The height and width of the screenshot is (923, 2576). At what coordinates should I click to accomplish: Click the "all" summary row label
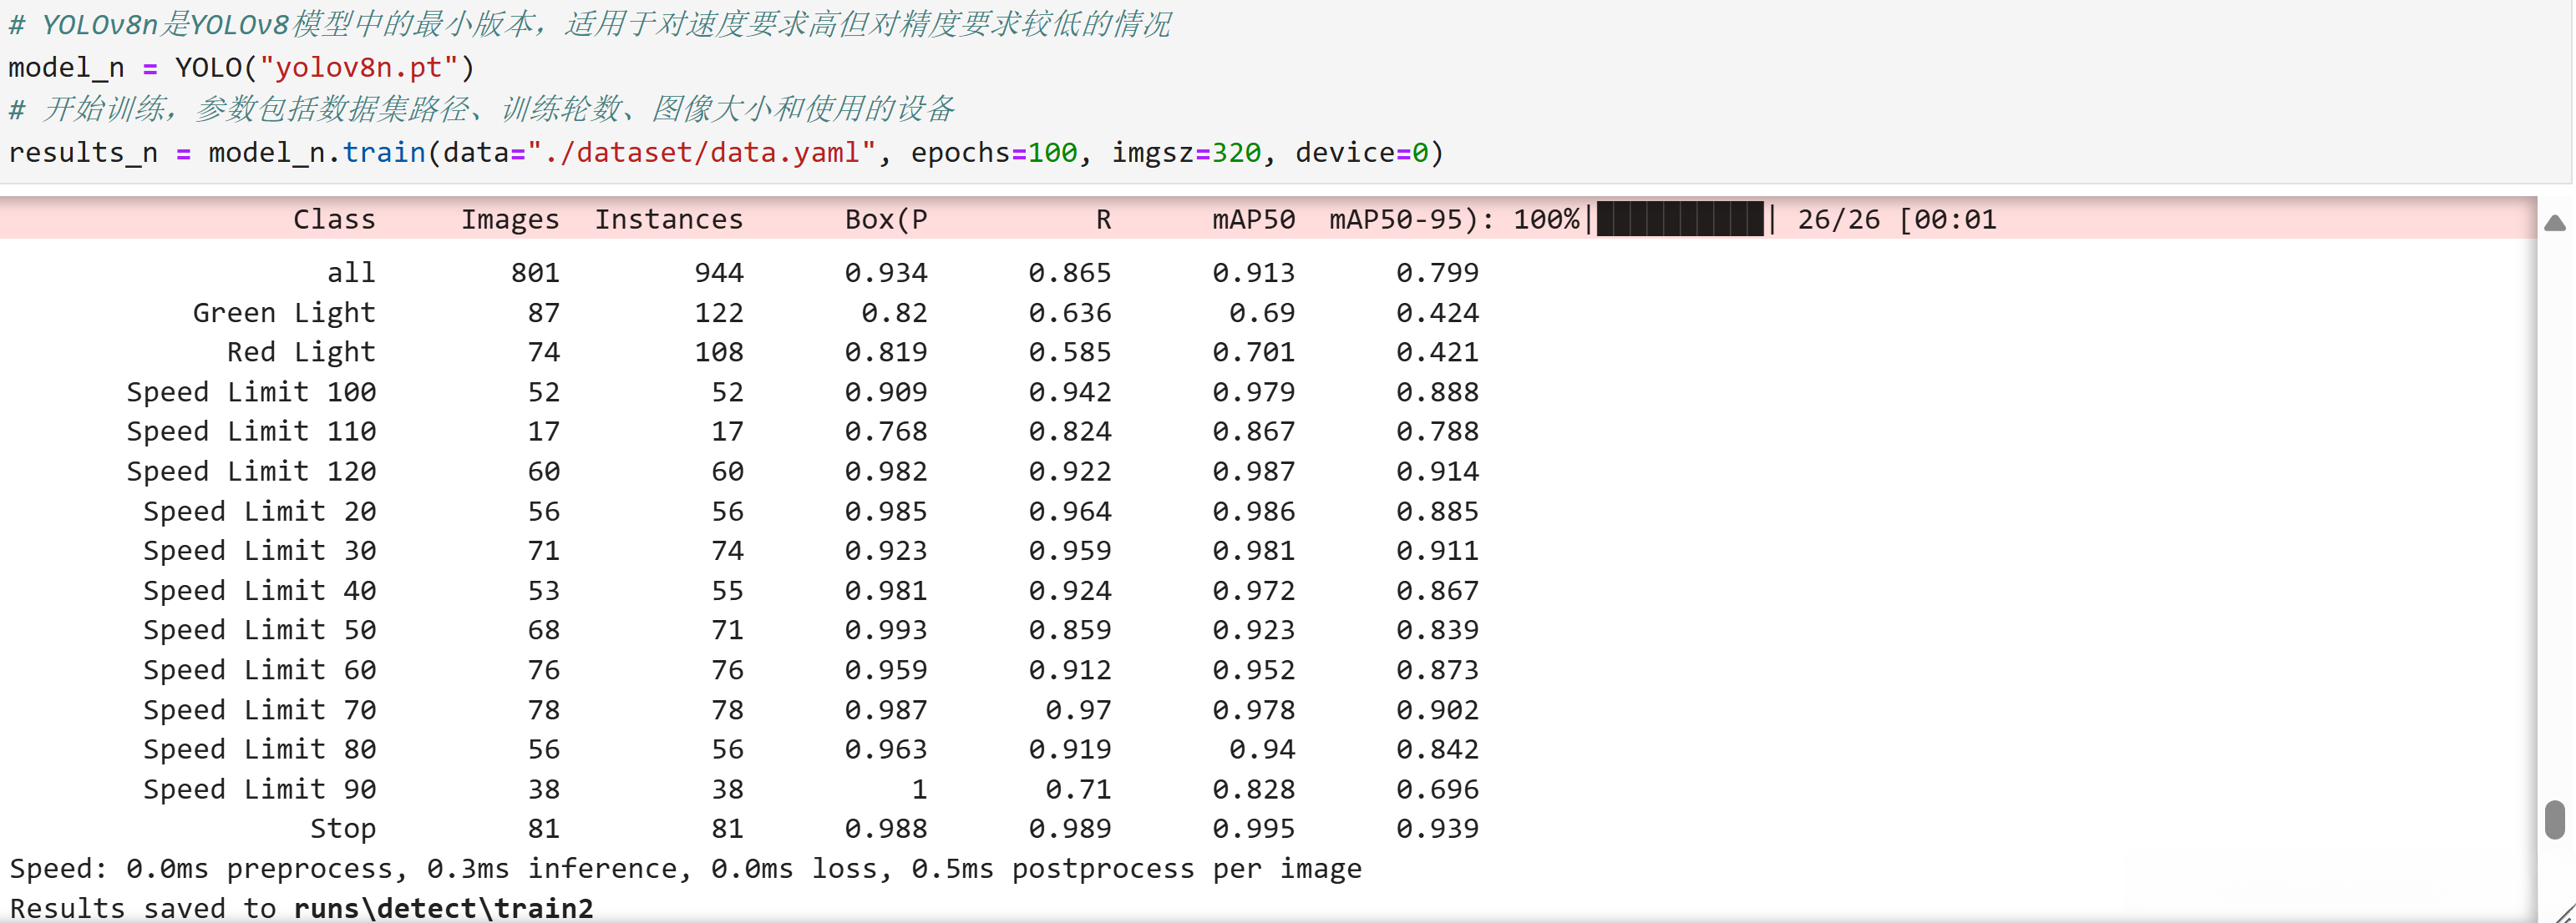[351, 273]
